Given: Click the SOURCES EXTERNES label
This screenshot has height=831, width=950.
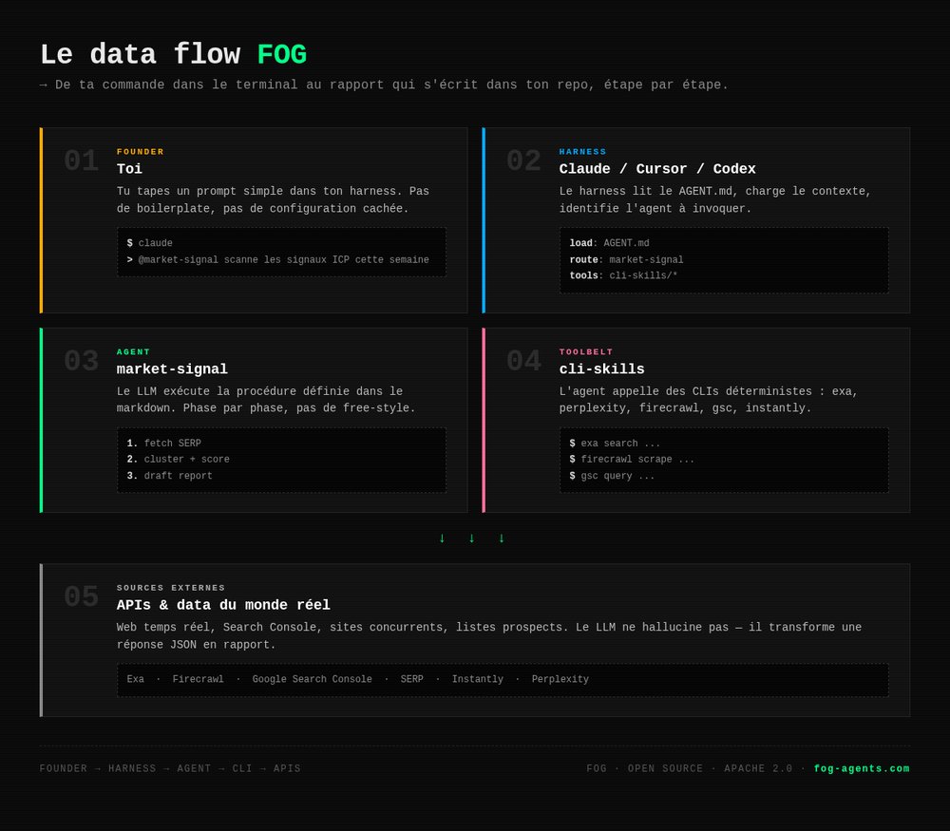Looking at the screenshot, I should point(171,588).
